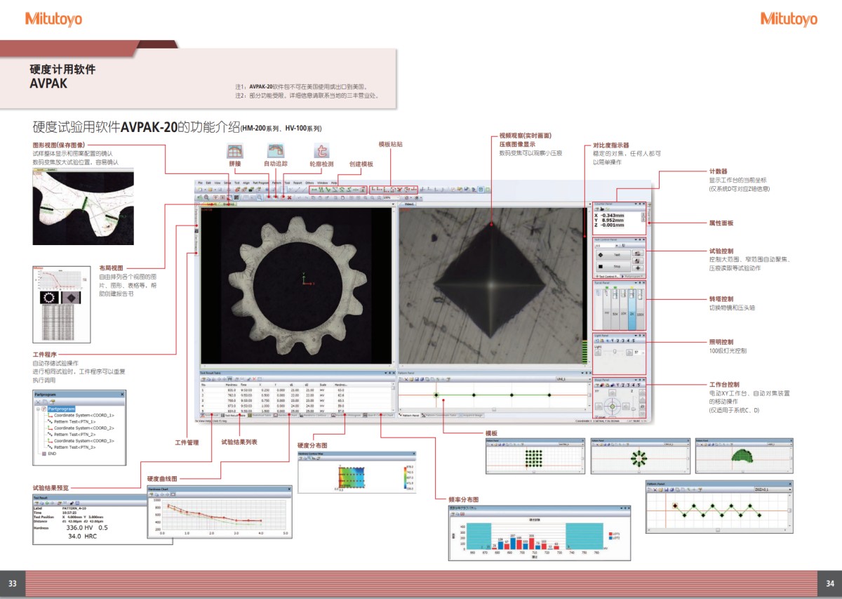Click the light value field showing 57
Viewport: 842px width, 599px height.
[637, 352]
